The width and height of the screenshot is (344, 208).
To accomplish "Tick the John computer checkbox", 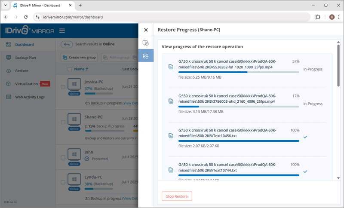I will (x=63, y=156).
